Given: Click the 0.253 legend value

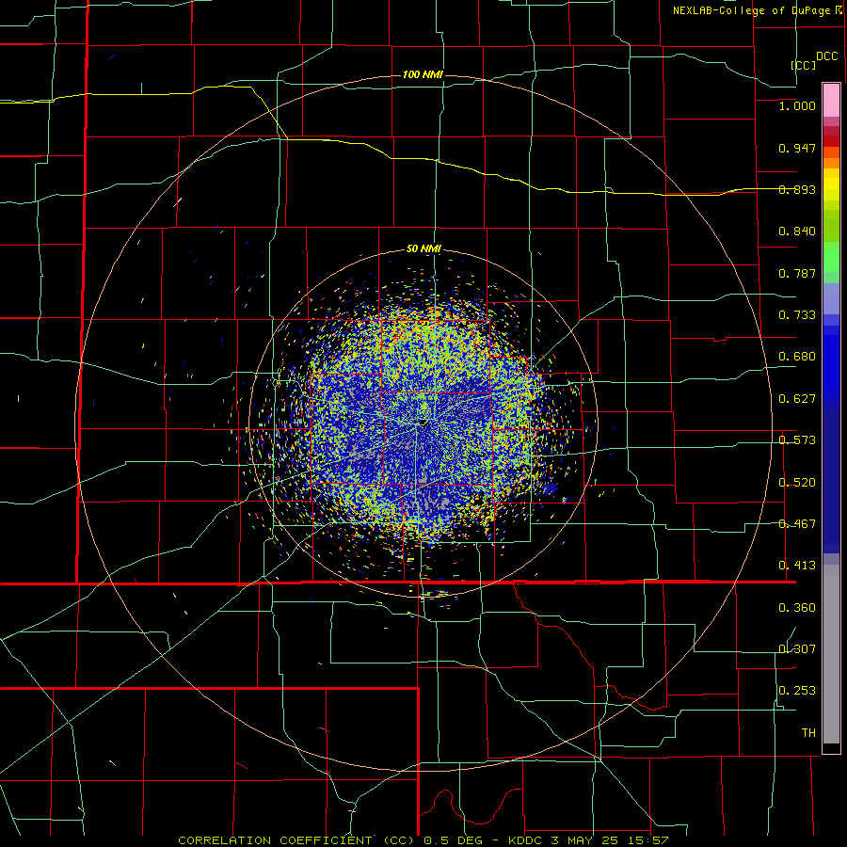Looking at the screenshot, I should [x=797, y=691].
